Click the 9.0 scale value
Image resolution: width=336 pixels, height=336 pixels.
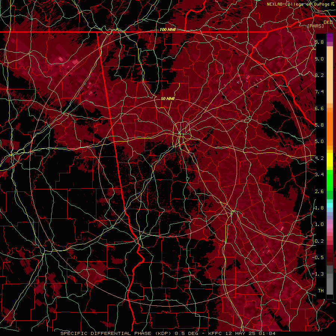pyautogui.click(x=319, y=59)
